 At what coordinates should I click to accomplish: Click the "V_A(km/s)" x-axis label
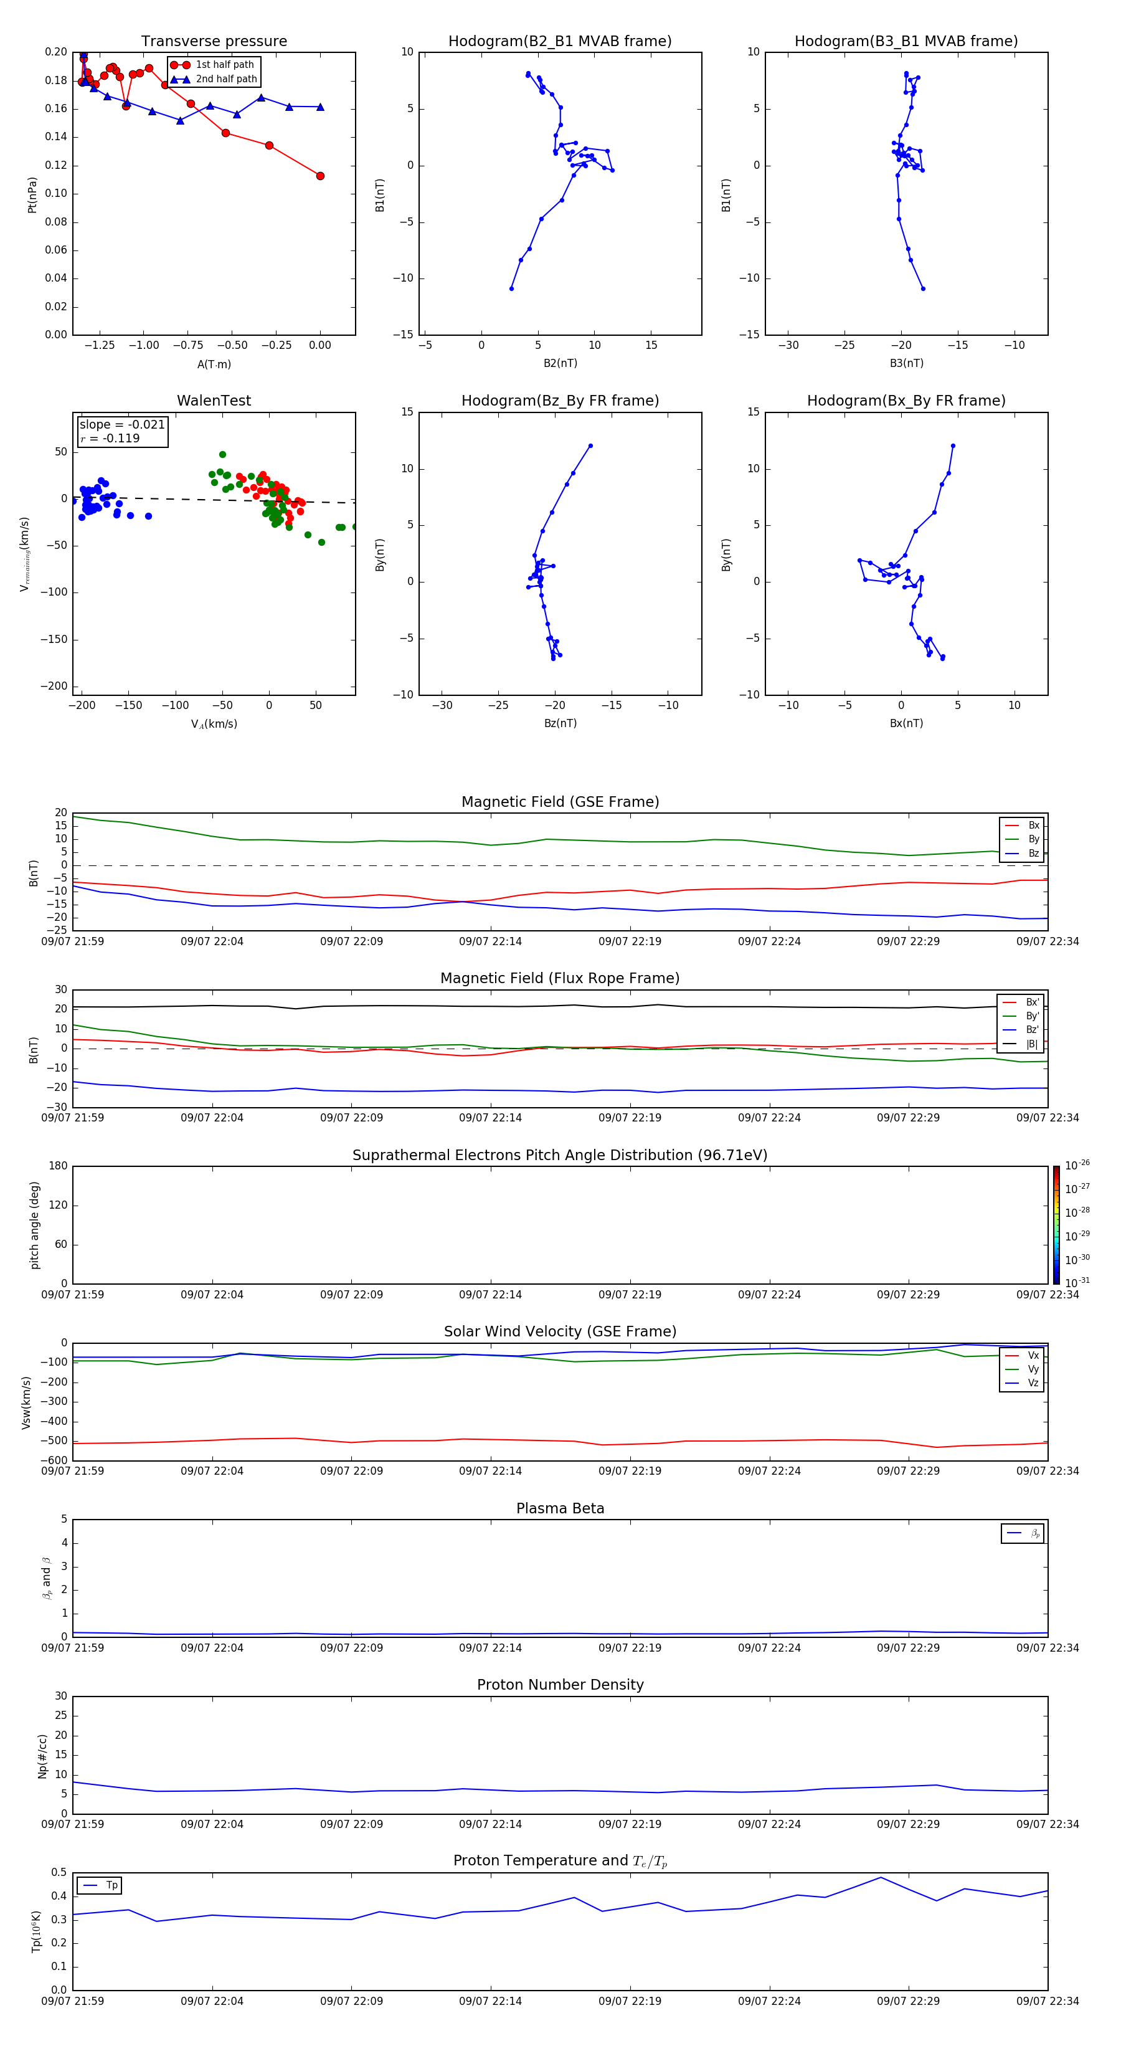click(214, 724)
